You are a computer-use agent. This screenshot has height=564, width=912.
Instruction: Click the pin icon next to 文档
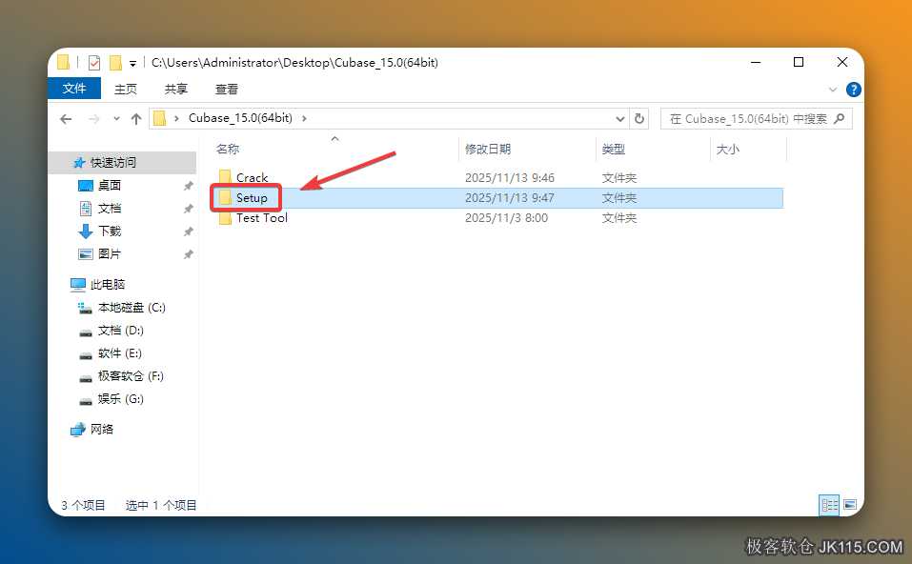click(x=188, y=208)
